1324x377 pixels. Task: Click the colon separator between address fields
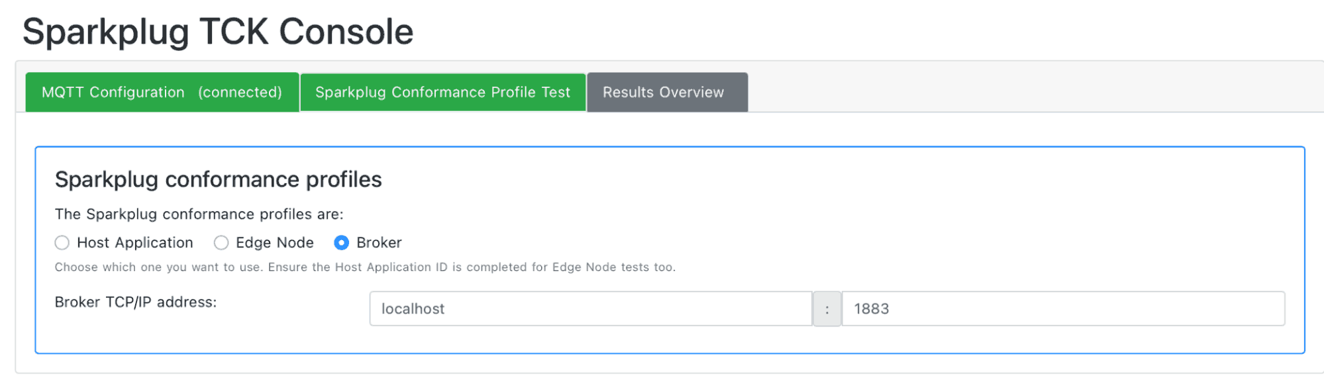[827, 309]
